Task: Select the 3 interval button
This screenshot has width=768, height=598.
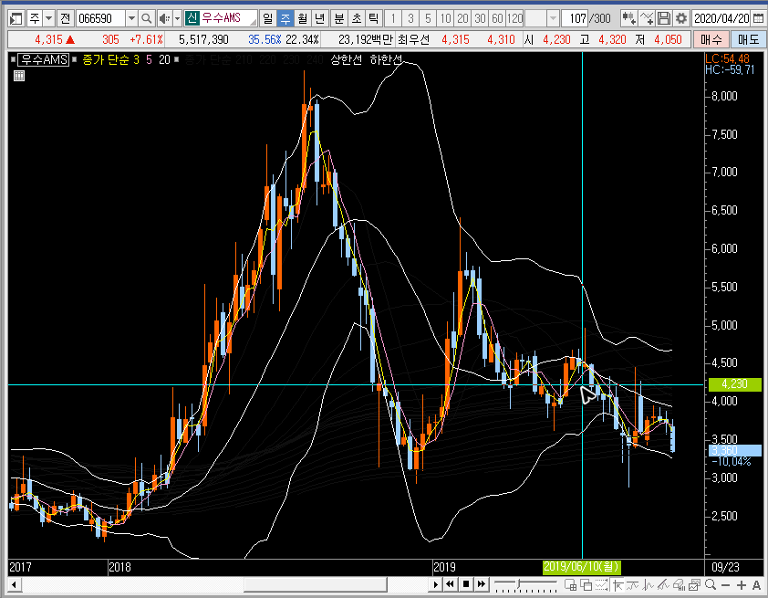Action: (410, 18)
